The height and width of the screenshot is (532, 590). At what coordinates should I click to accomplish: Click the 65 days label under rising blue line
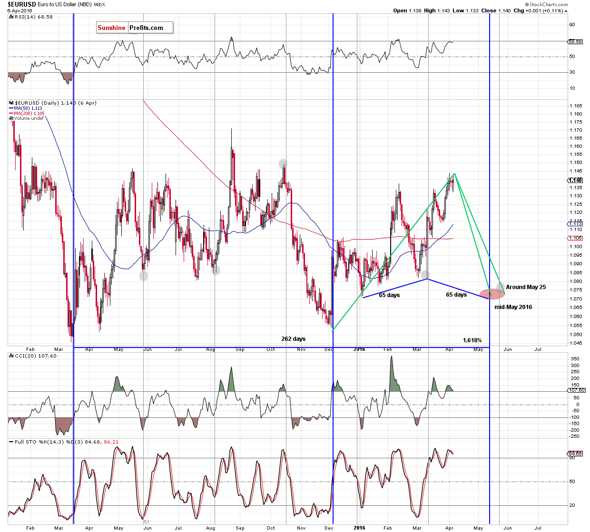(389, 295)
